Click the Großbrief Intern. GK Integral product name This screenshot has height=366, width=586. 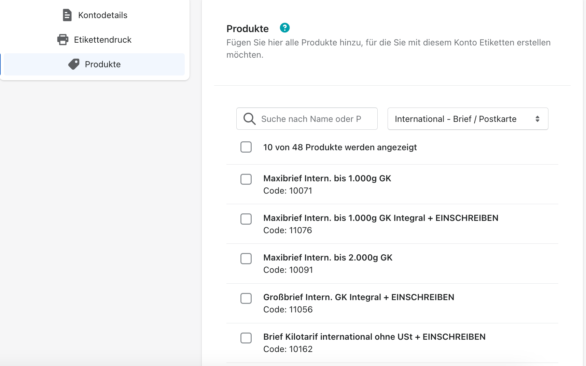click(359, 297)
